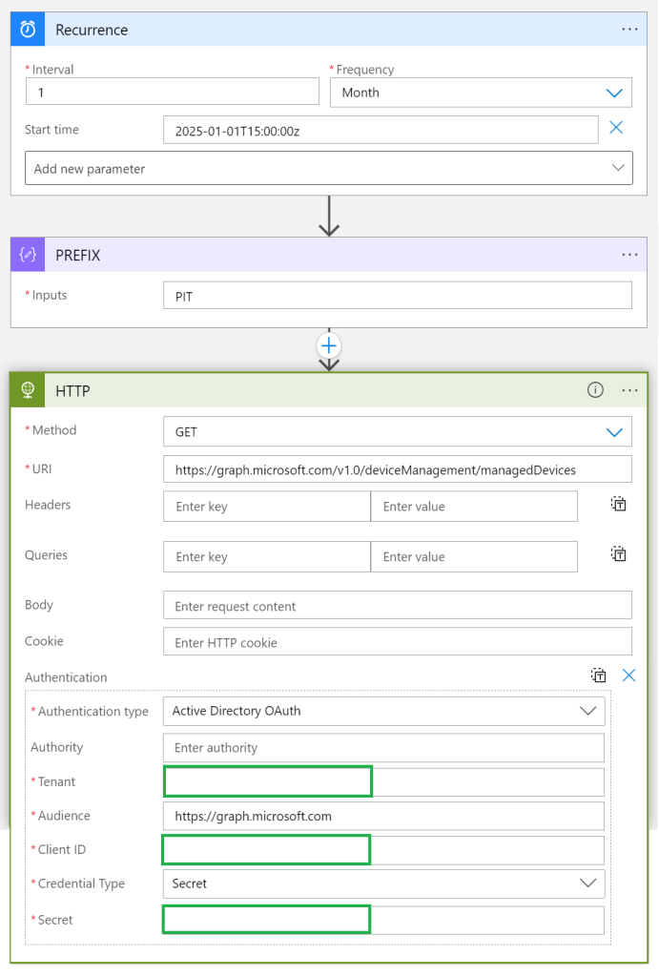Expand the Frequency dropdown
Screen dimensions: 659x977
click(613, 93)
